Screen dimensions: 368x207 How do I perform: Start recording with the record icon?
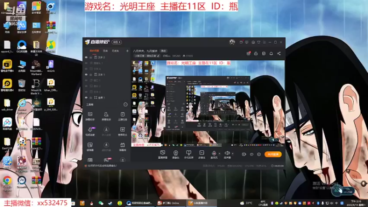[244, 154]
